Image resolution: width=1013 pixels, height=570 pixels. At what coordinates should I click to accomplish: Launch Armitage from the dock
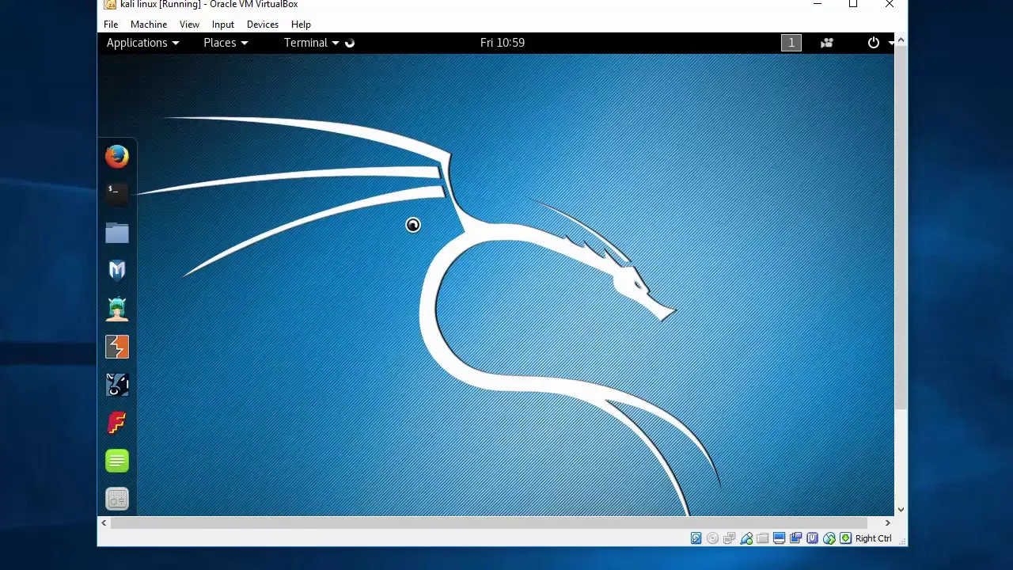[117, 309]
